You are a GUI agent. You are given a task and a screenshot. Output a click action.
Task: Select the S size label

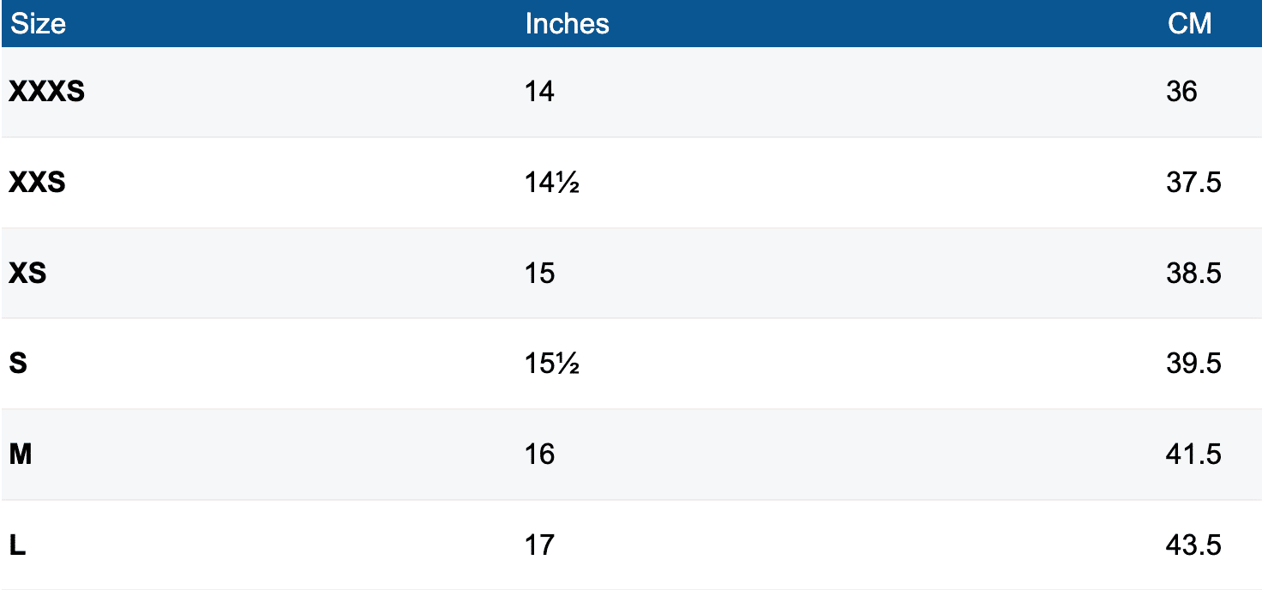pyautogui.click(x=18, y=364)
